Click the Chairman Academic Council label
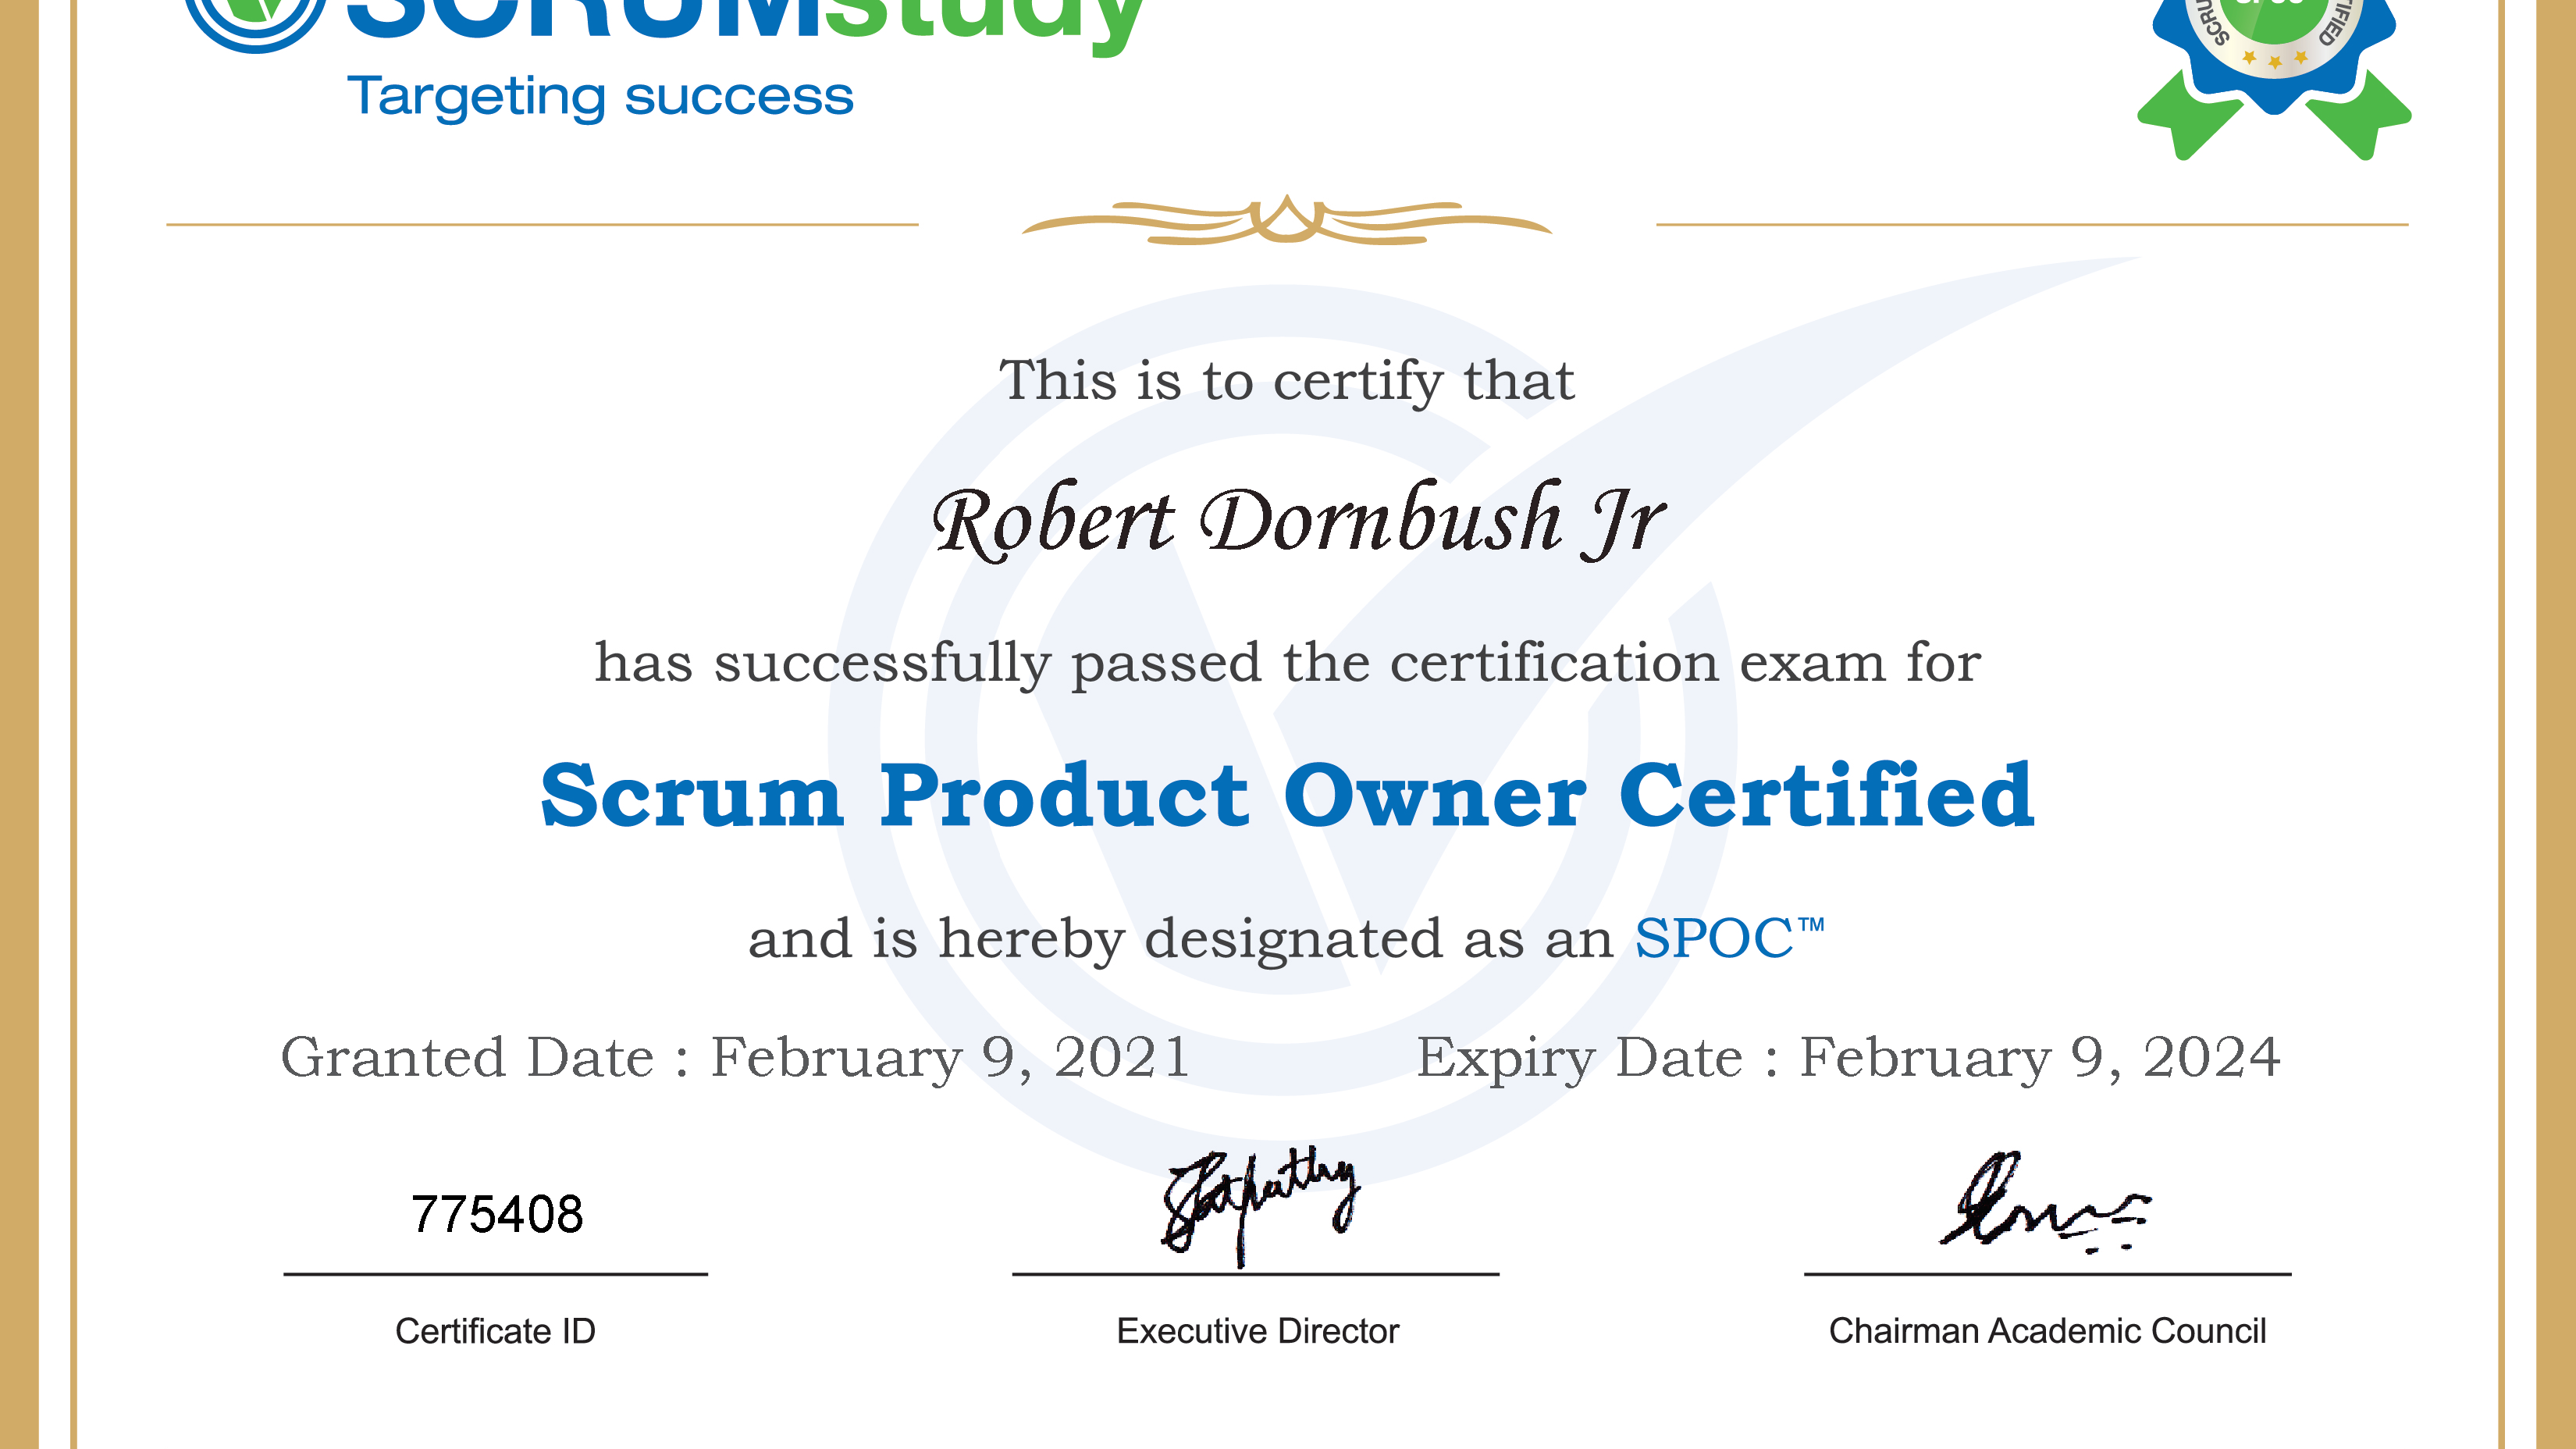The width and height of the screenshot is (2576, 1449). (x=2047, y=1331)
